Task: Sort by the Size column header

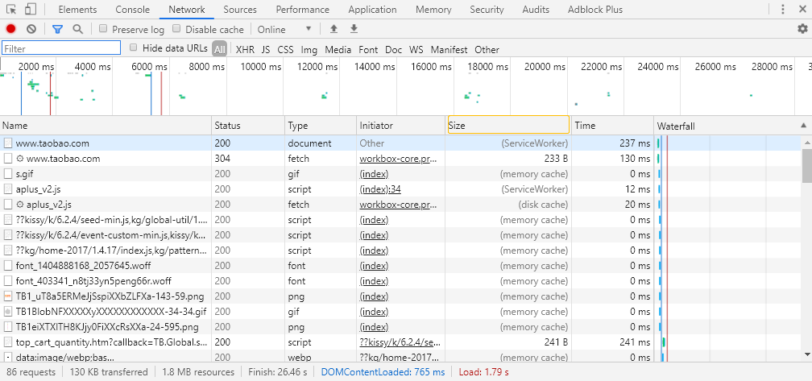Action: click(508, 125)
